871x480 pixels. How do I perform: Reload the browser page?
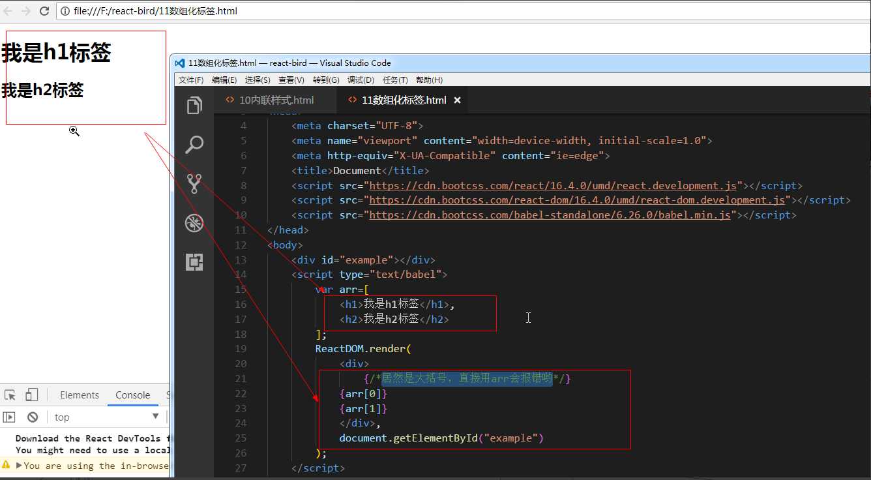pyautogui.click(x=44, y=11)
